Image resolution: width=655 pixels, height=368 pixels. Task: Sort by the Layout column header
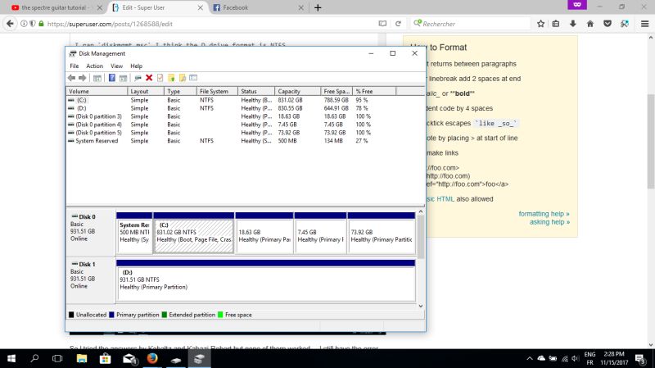[x=146, y=91]
